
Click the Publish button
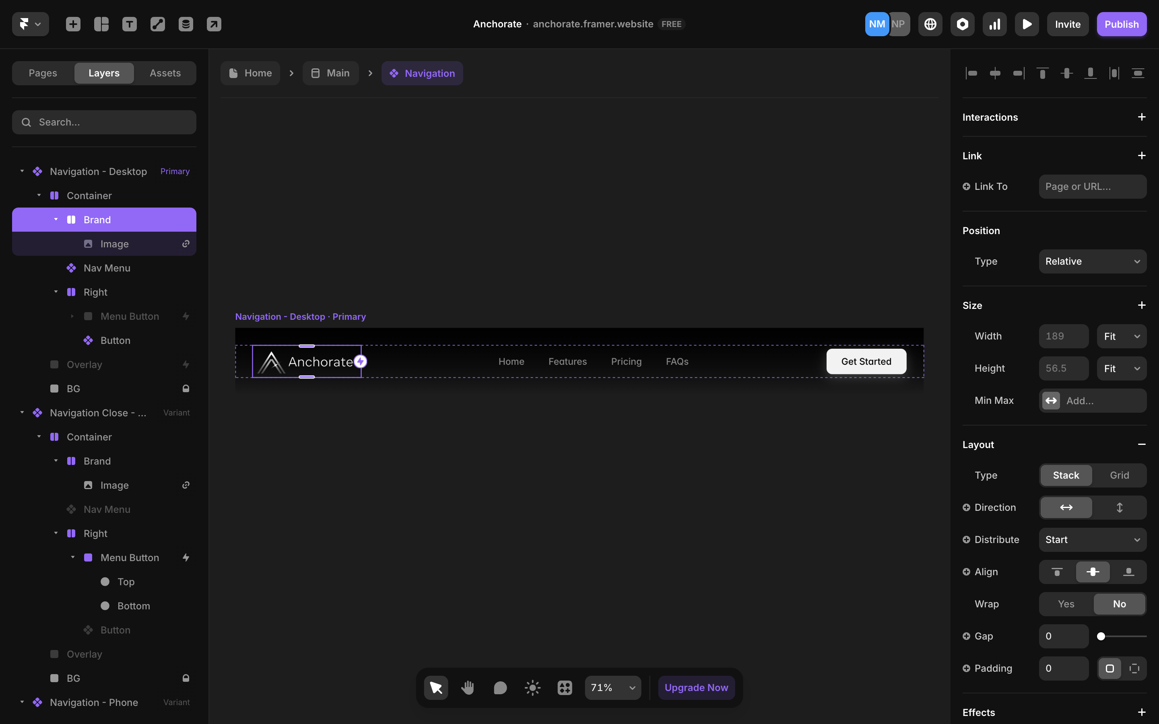tap(1121, 24)
